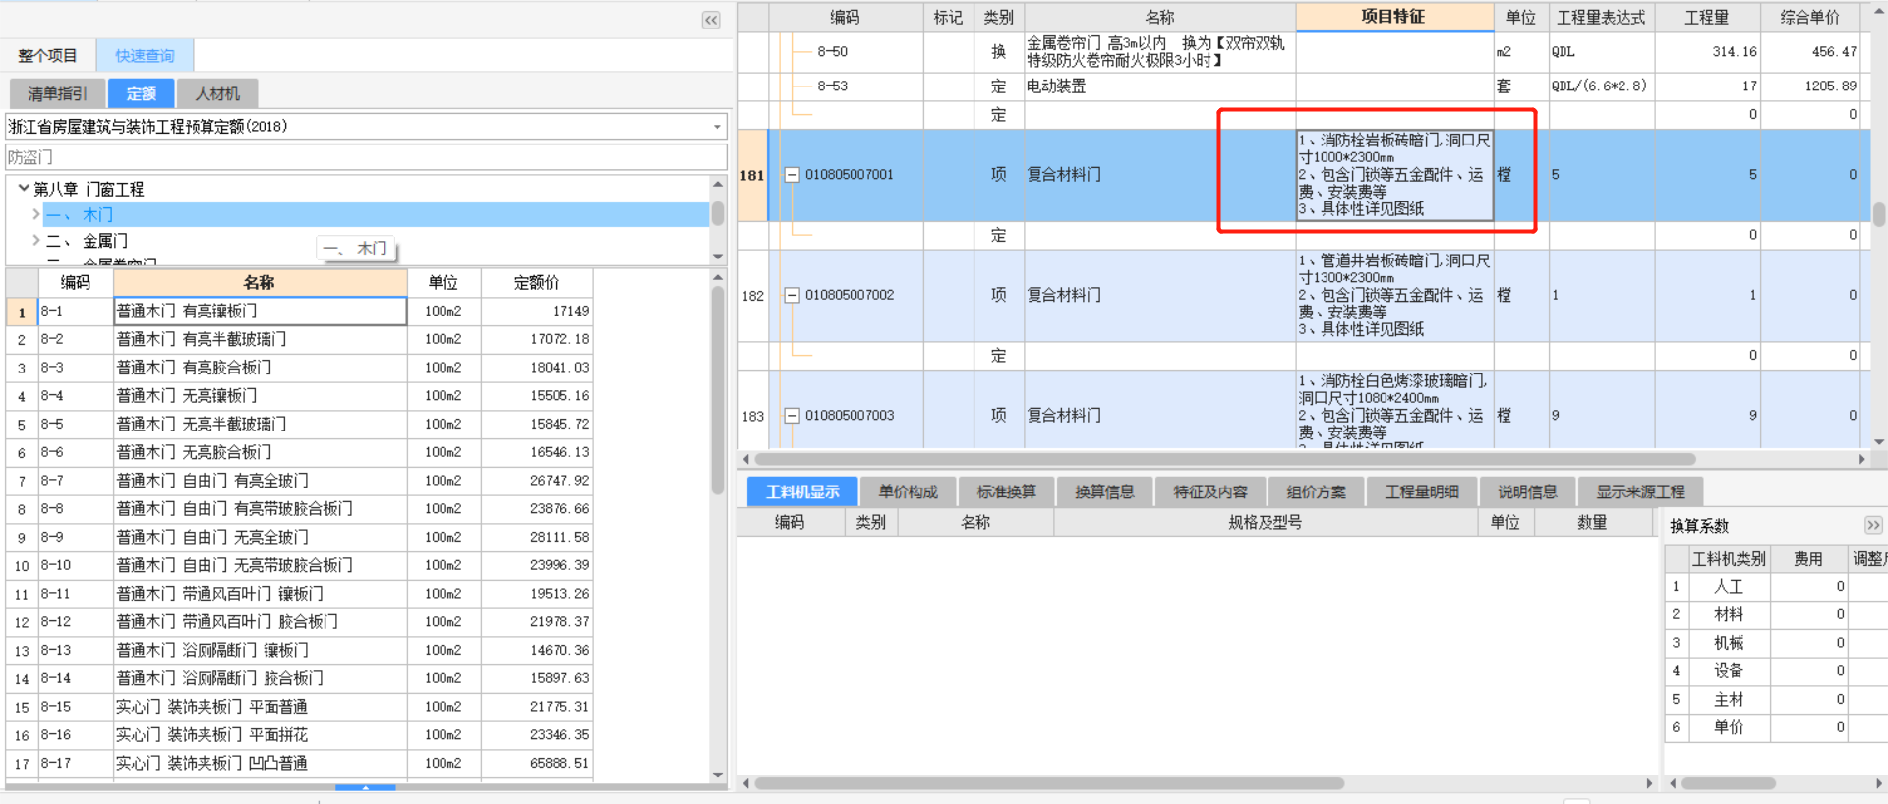Viewport: 1888px width, 804px height.
Task: Collapse row 010805007003 minus box
Action: [x=792, y=416]
